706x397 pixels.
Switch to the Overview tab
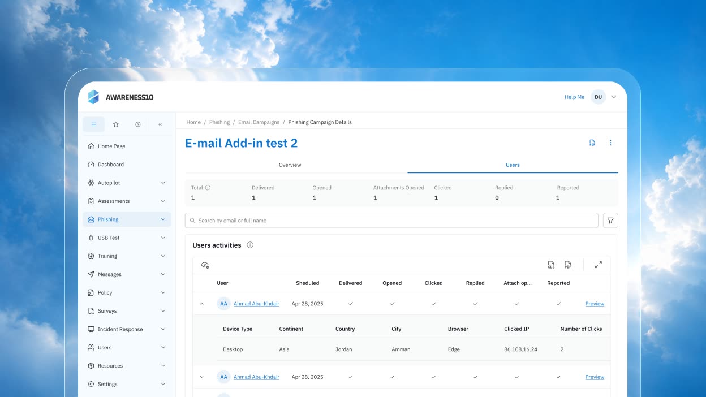(290, 165)
